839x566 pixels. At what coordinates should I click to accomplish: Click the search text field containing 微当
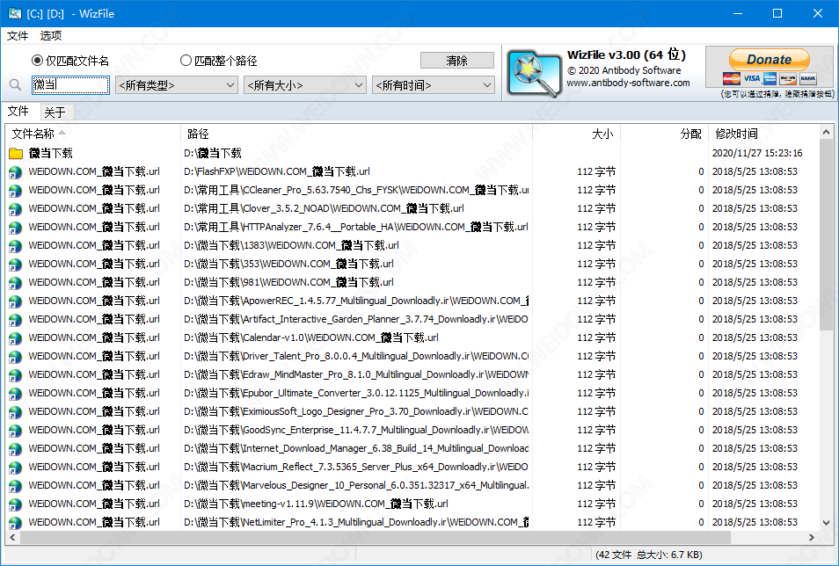tap(70, 85)
